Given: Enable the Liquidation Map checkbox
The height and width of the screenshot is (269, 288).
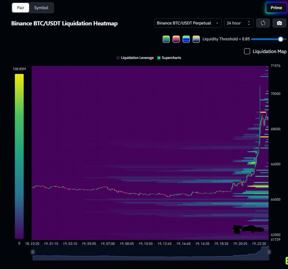Looking at the screenshot, I should tap(247, 51).
